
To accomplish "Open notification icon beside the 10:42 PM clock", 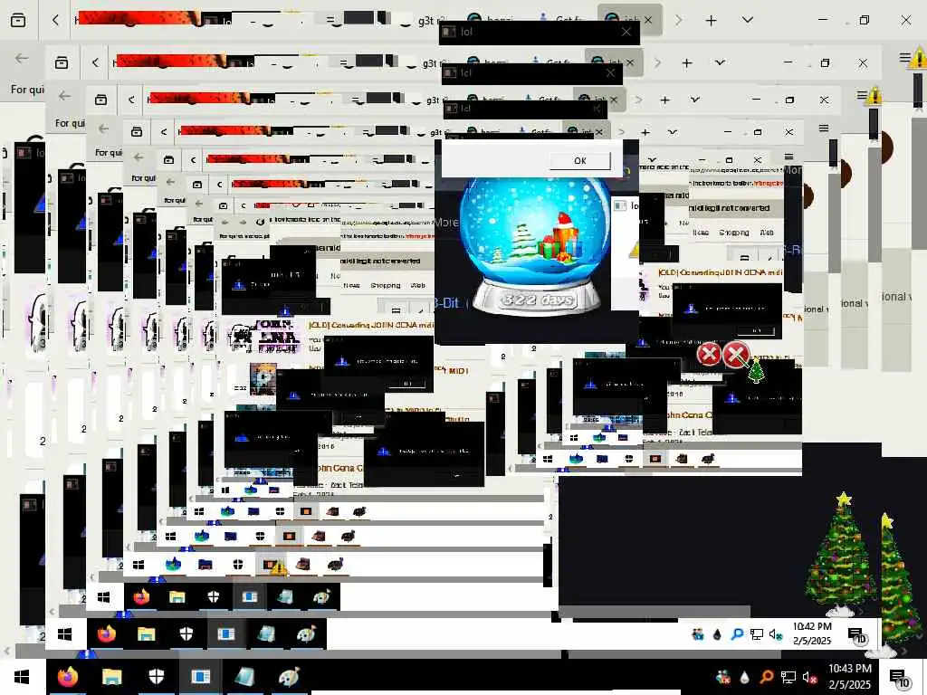I will click(857, 636).
